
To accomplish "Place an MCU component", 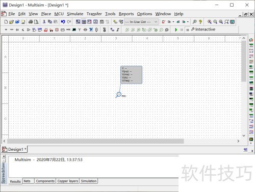I will [105, 30].
